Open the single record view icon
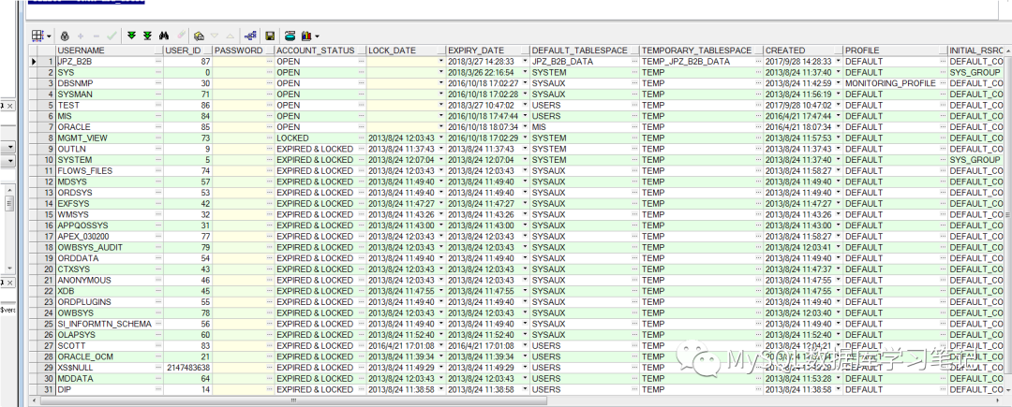 (200, 36)
